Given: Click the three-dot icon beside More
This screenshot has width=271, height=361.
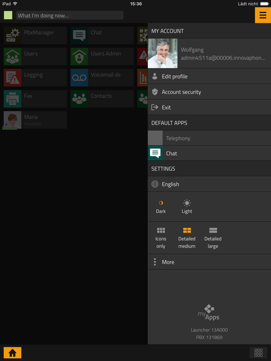Looking at the screenshot, I should click(x=155, y=262).
